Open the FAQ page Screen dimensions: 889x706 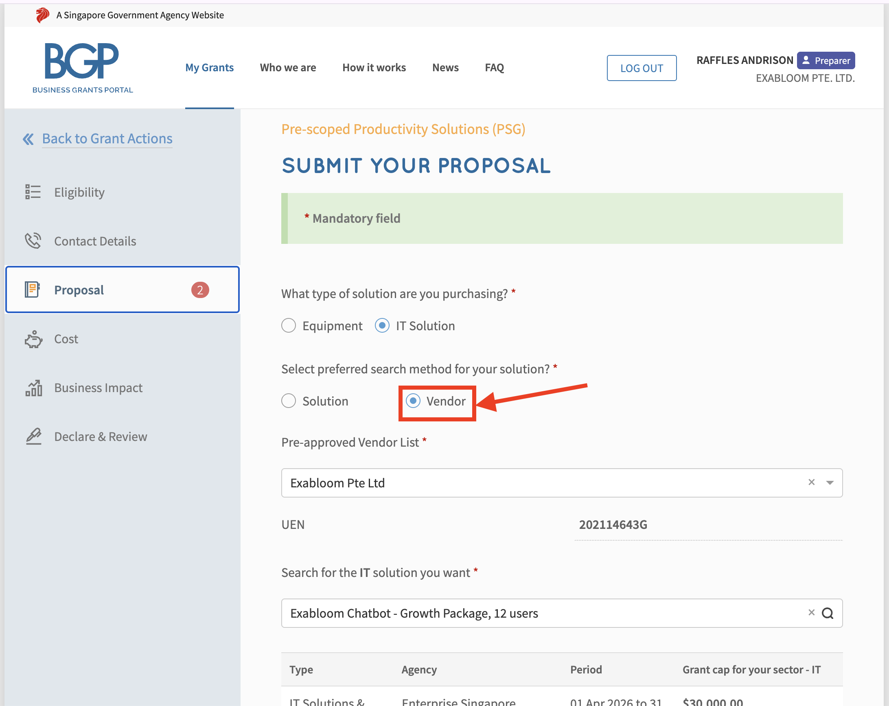(x=495, y=68)
